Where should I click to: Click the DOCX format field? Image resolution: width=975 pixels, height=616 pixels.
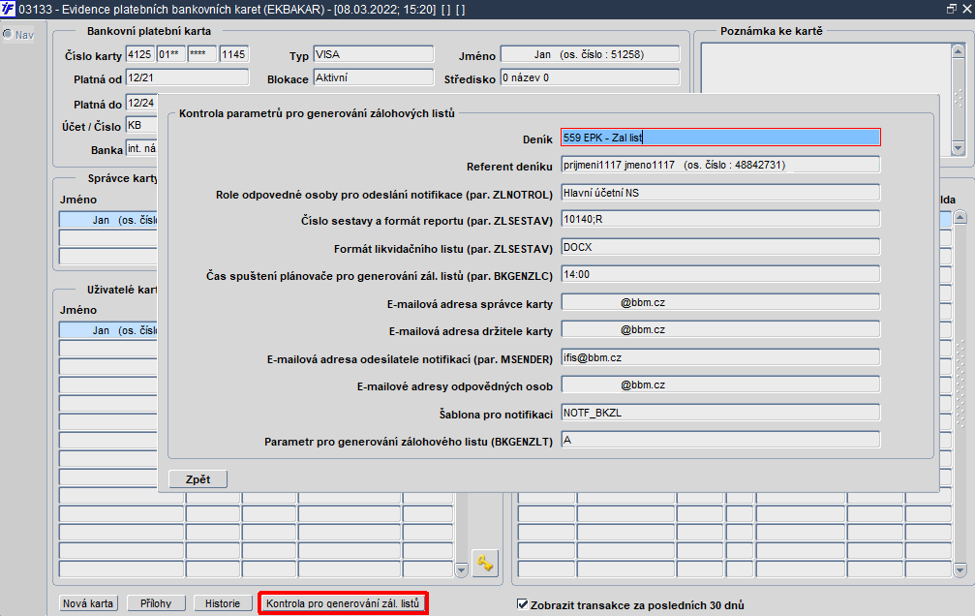(720, 247)
